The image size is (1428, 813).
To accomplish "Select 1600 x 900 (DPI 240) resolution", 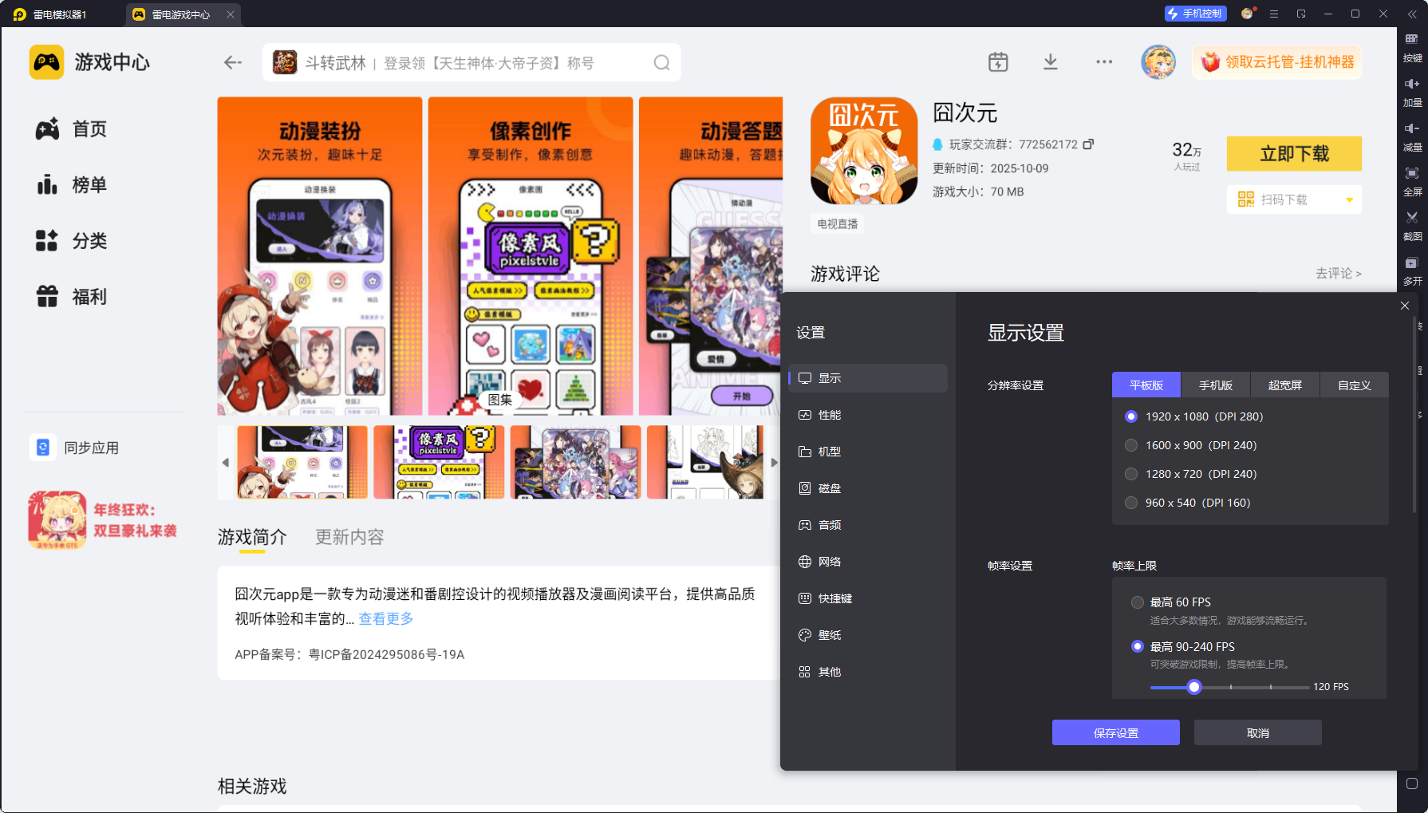I will point(1191,445).
